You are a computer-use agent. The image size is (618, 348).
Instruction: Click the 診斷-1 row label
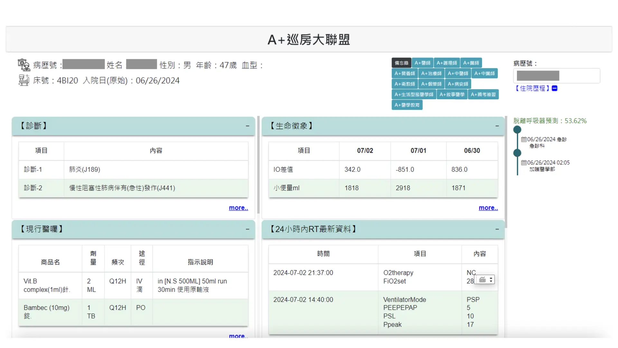[x=33, y=169]
